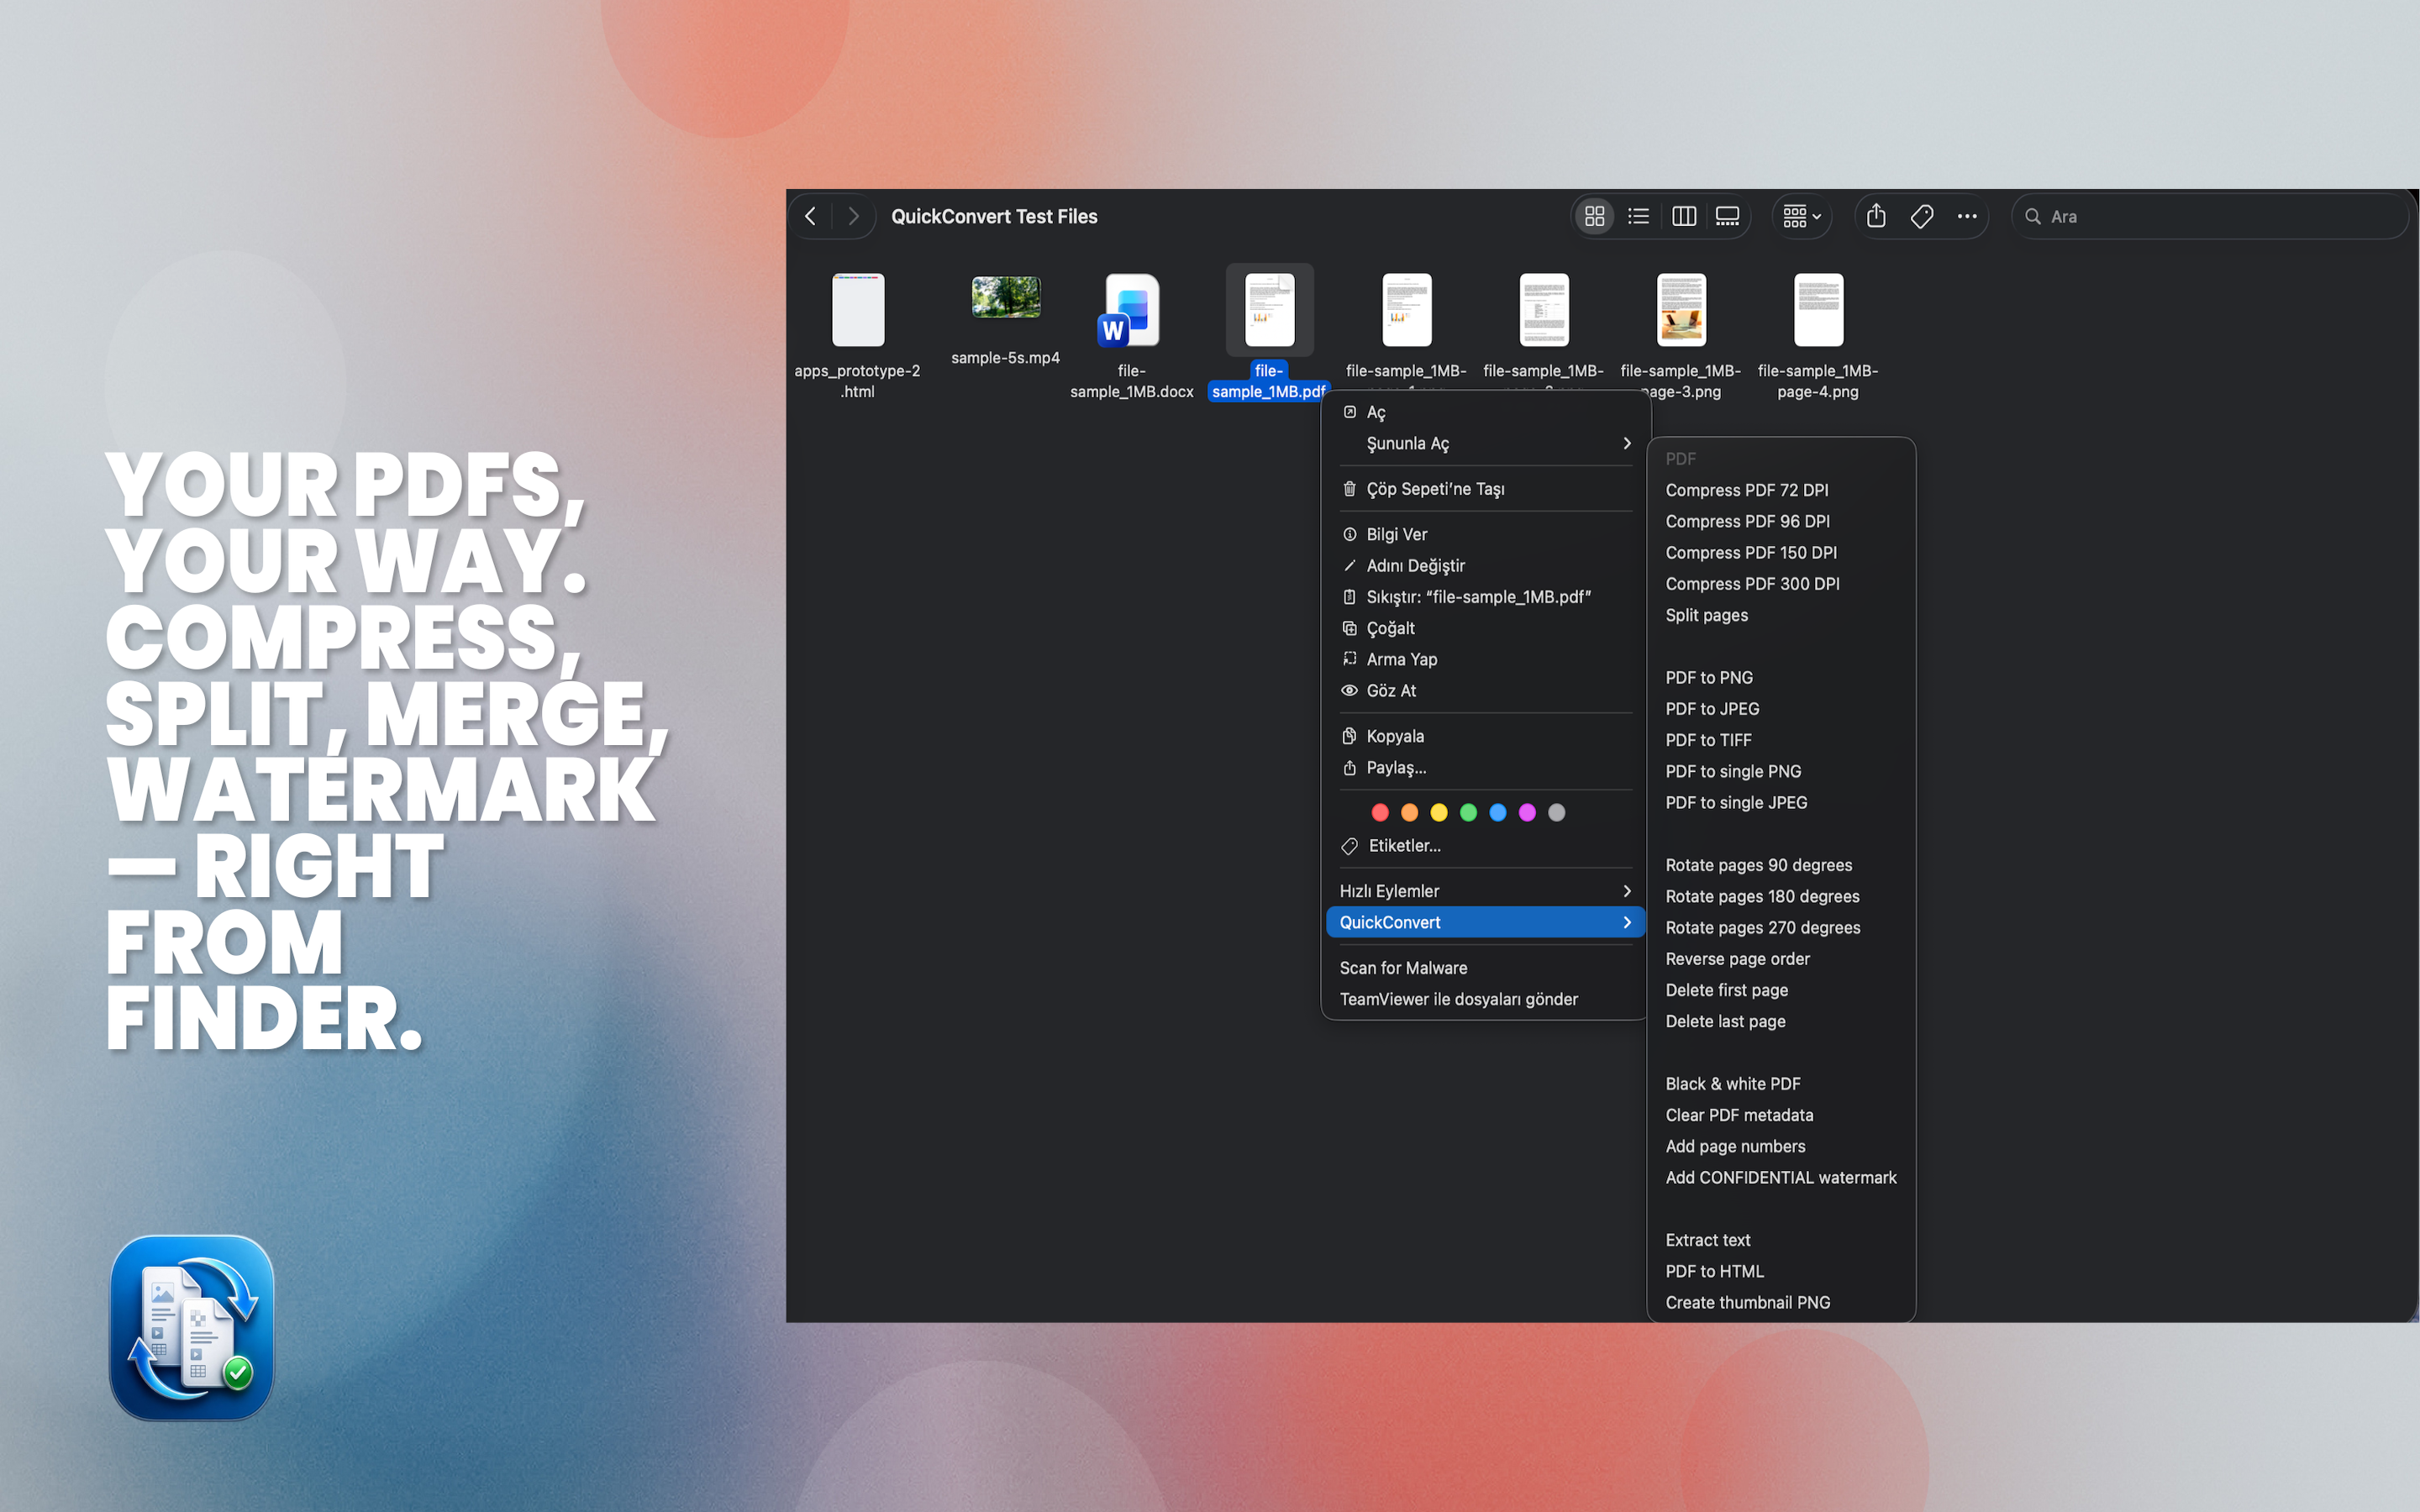Screen dimensions: 2420x1512
Task: Select Split pages
Action: pyautogui.click(x=1781, y=615)
